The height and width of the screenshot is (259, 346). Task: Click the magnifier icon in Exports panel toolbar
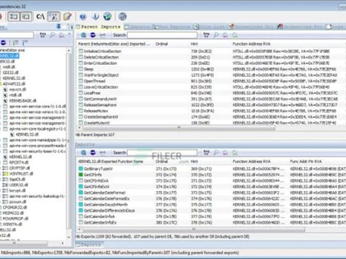click(x=83, y=152)
